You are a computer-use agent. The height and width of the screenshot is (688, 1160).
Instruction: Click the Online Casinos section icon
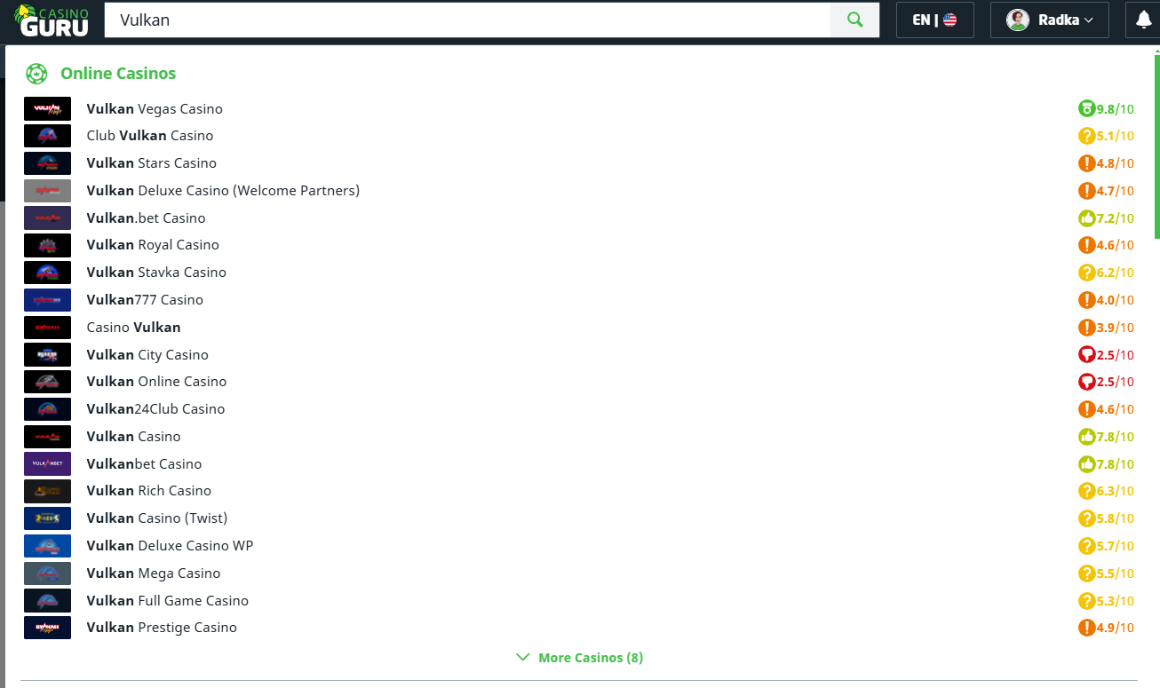pyautogui.click(x=36, y=74)
